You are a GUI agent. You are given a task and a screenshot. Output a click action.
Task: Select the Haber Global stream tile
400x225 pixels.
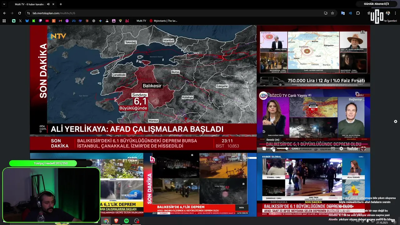pyautogui.click(x=313, y=184)
